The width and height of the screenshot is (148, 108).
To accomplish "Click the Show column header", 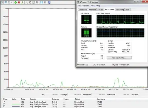I will pyautogui.click(x=5, y=99).
